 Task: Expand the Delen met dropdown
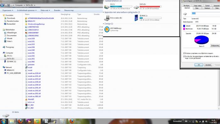[45, 10]
